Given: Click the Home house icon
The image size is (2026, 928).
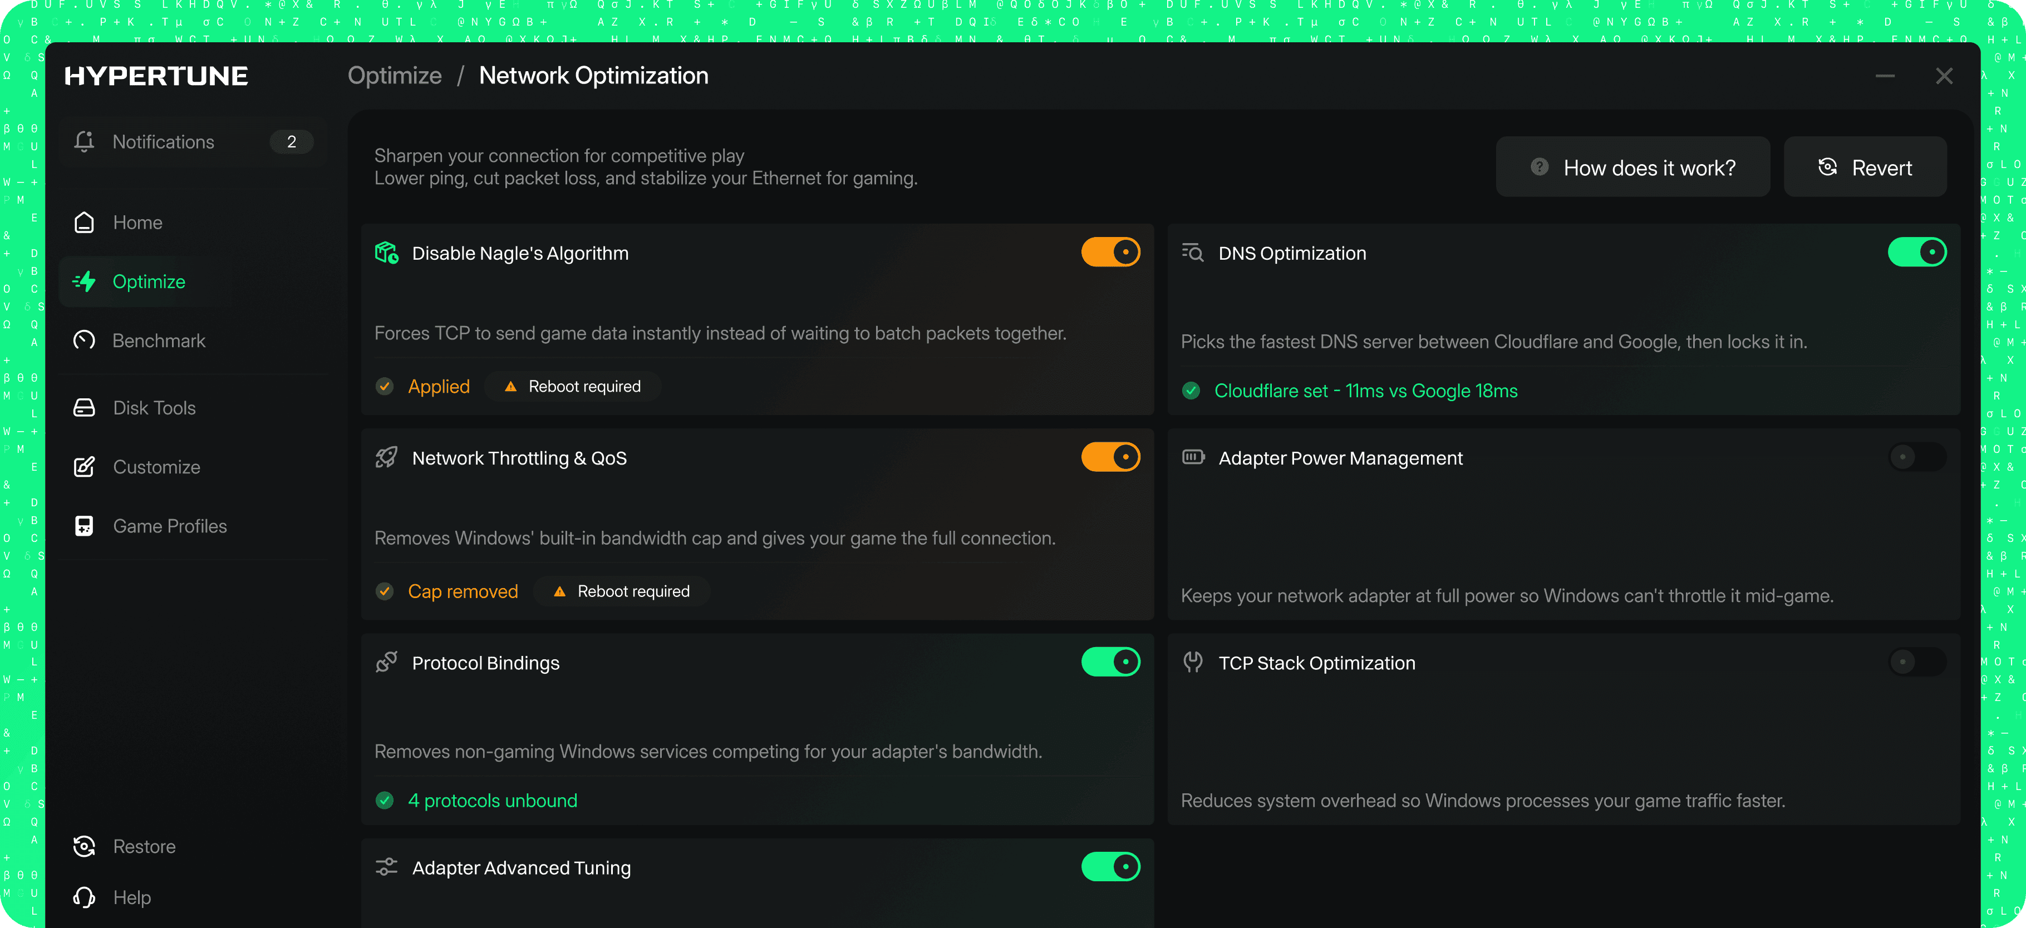Looking at the screenshot, I should (84, 223).
